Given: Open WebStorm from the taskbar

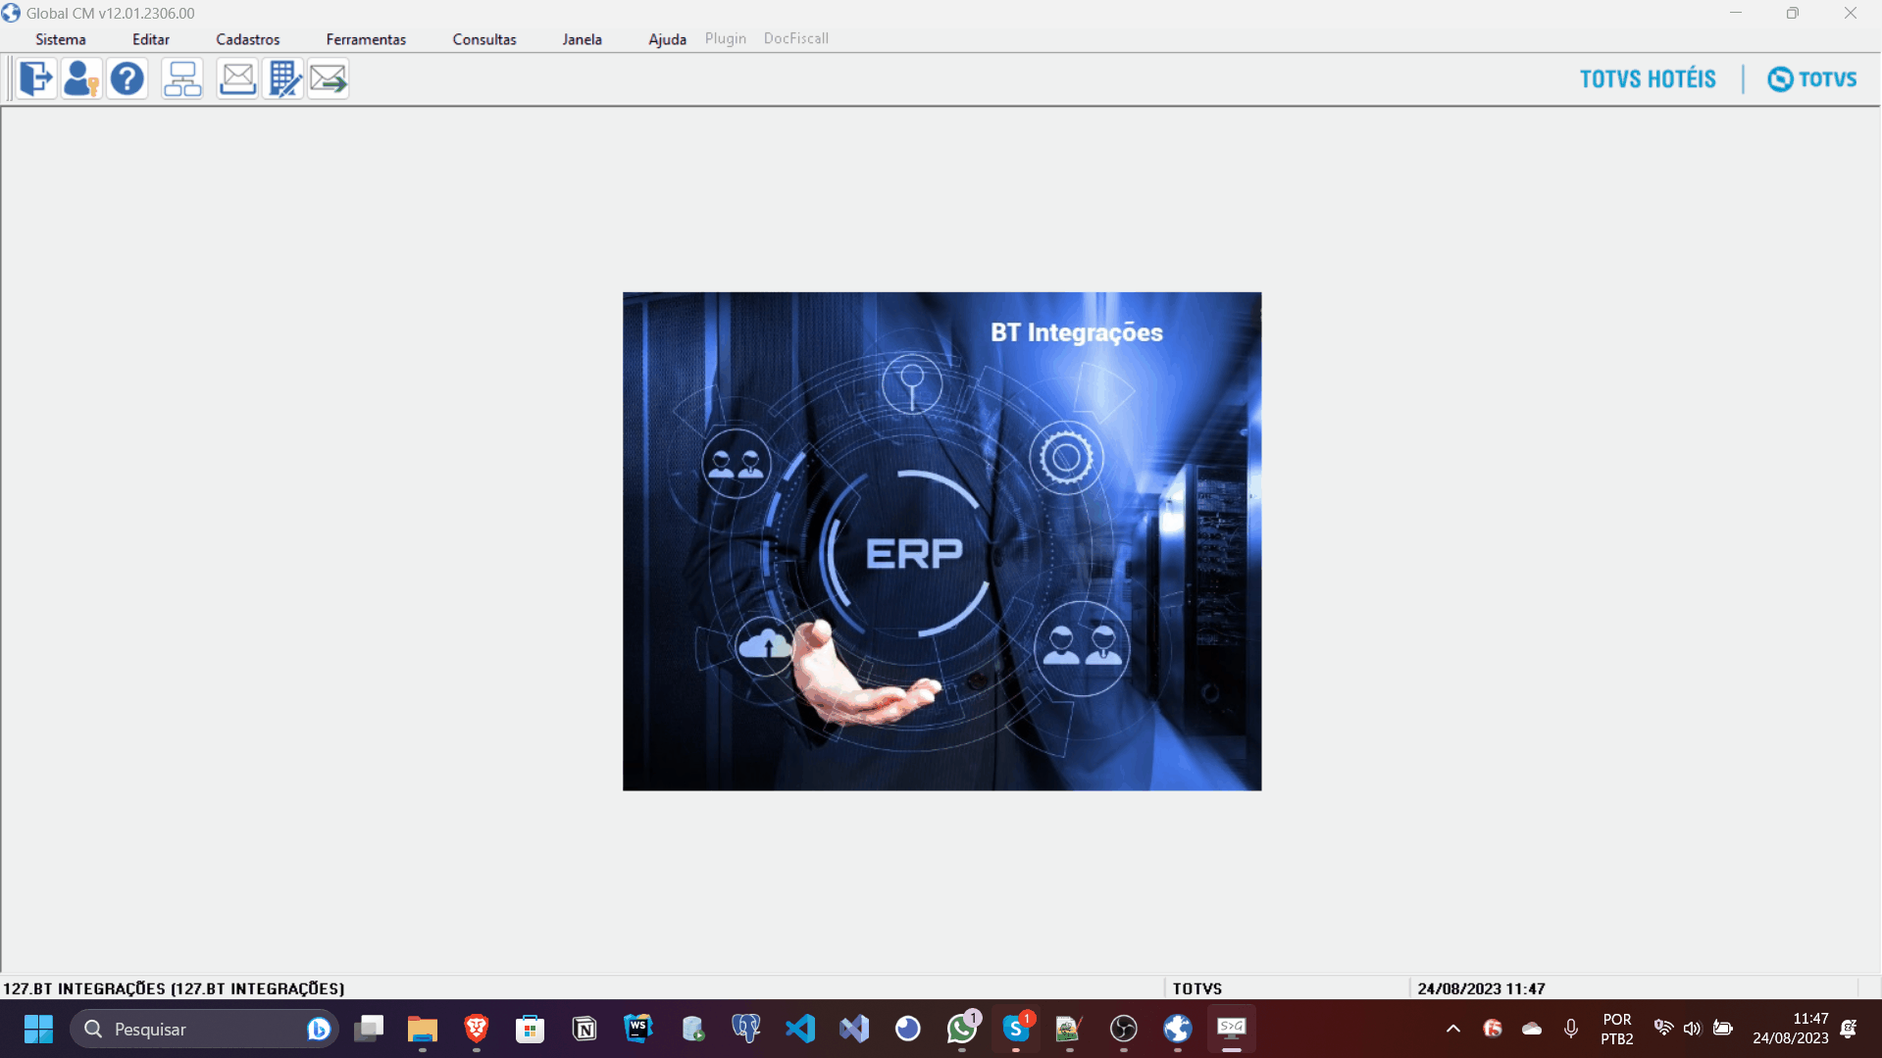Looking at the screenshot, I should (x=638, y=1029).
